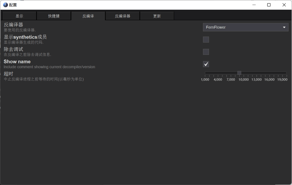Open the FernFlower decompiler dropdown
Viewport: 292px width, 185px height.
(245, 27)
